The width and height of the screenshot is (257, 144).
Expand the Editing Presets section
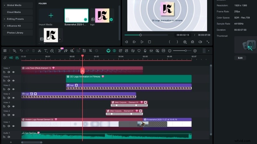coord(4,19)
